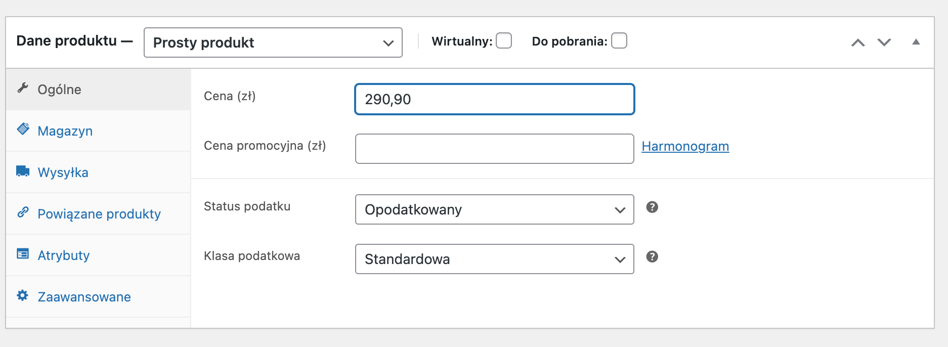948x347 pixels.
Task: Open the Harmonogram schedule link
Action: [685, 146]
